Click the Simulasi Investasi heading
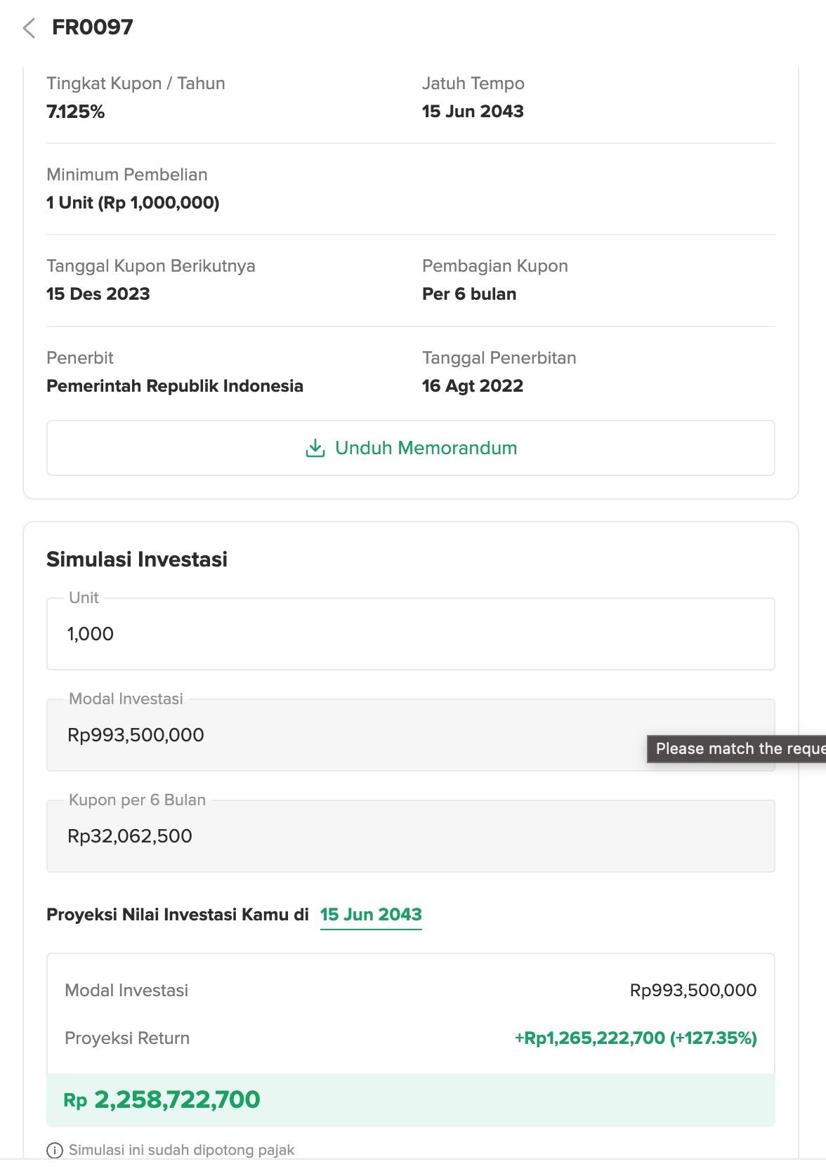The width and height of the screenshot is (826, 1171). pos(137,560)
